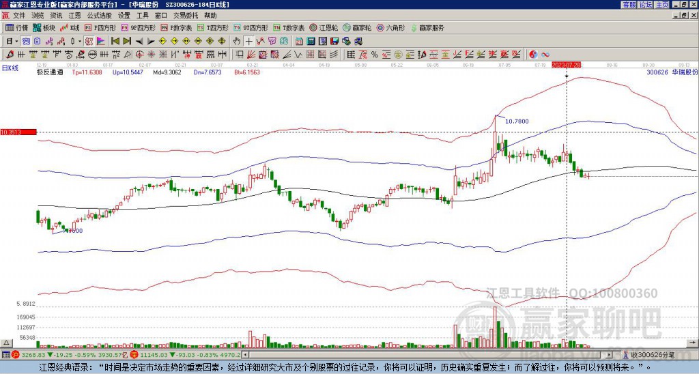
Task: Open the 设置 menu
Action: coord(124,16)
